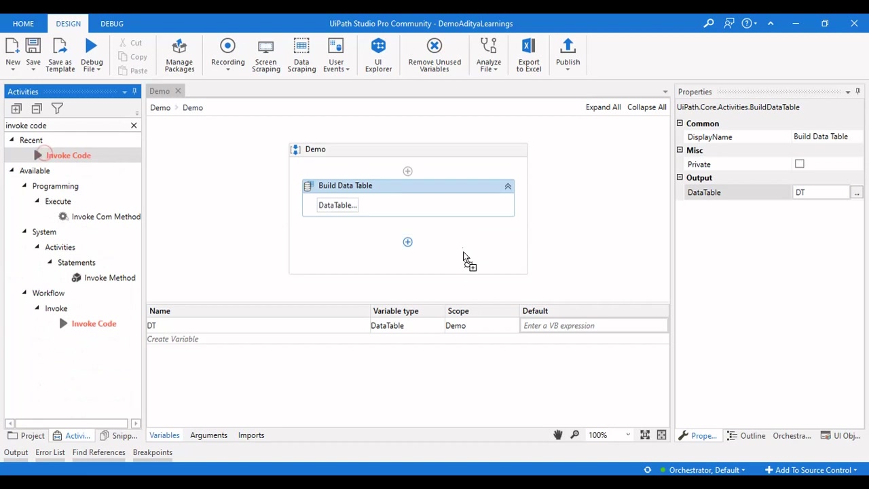This screenshot has width=869, height=489.
Task: Open the Orchestrator, Default dropdown
Action: (707, 470)
